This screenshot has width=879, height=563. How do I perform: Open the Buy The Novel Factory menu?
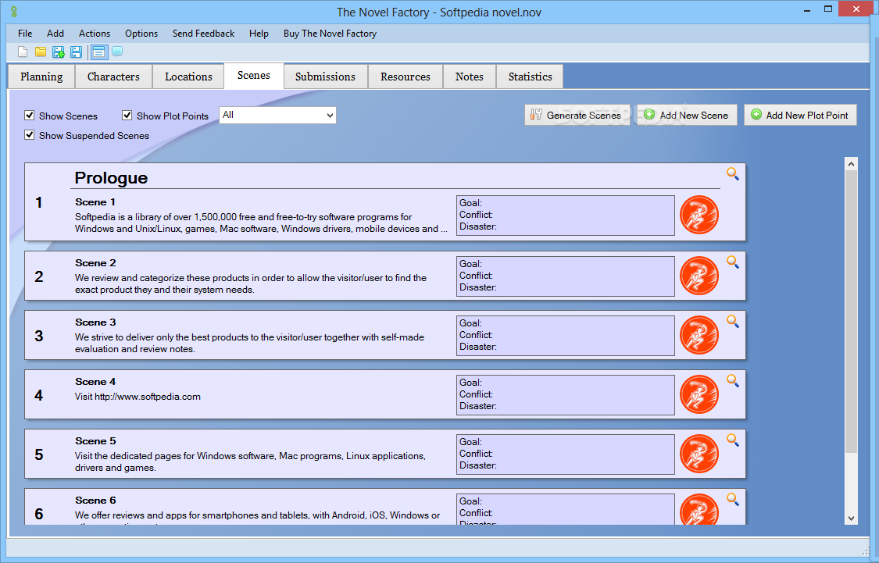pos(331,34)
